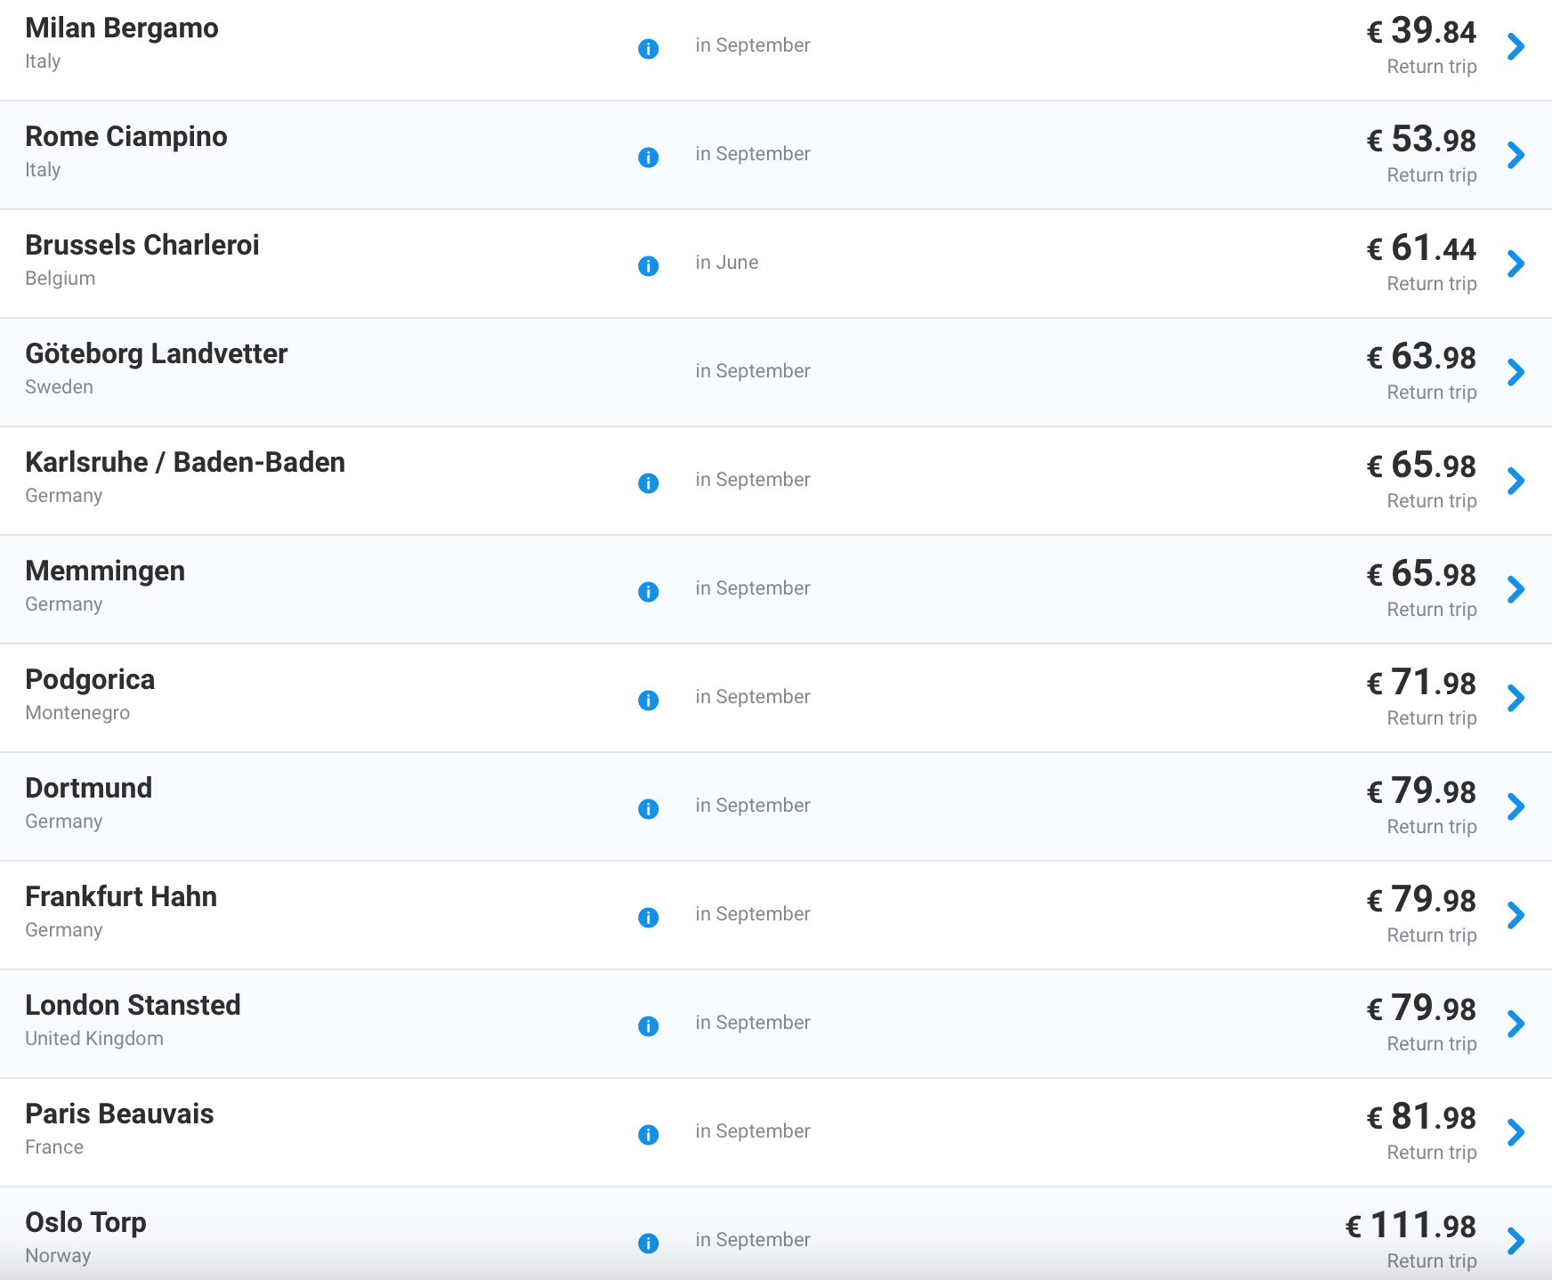
Task: Show Frankfurt Hahn flight info icon
Action: pos(649,918)
